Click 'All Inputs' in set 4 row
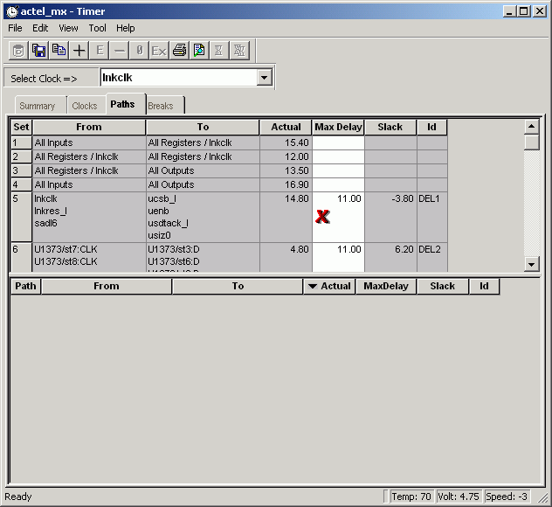The height and width of the screenshot is (507, 552). (x=53, y=185)
